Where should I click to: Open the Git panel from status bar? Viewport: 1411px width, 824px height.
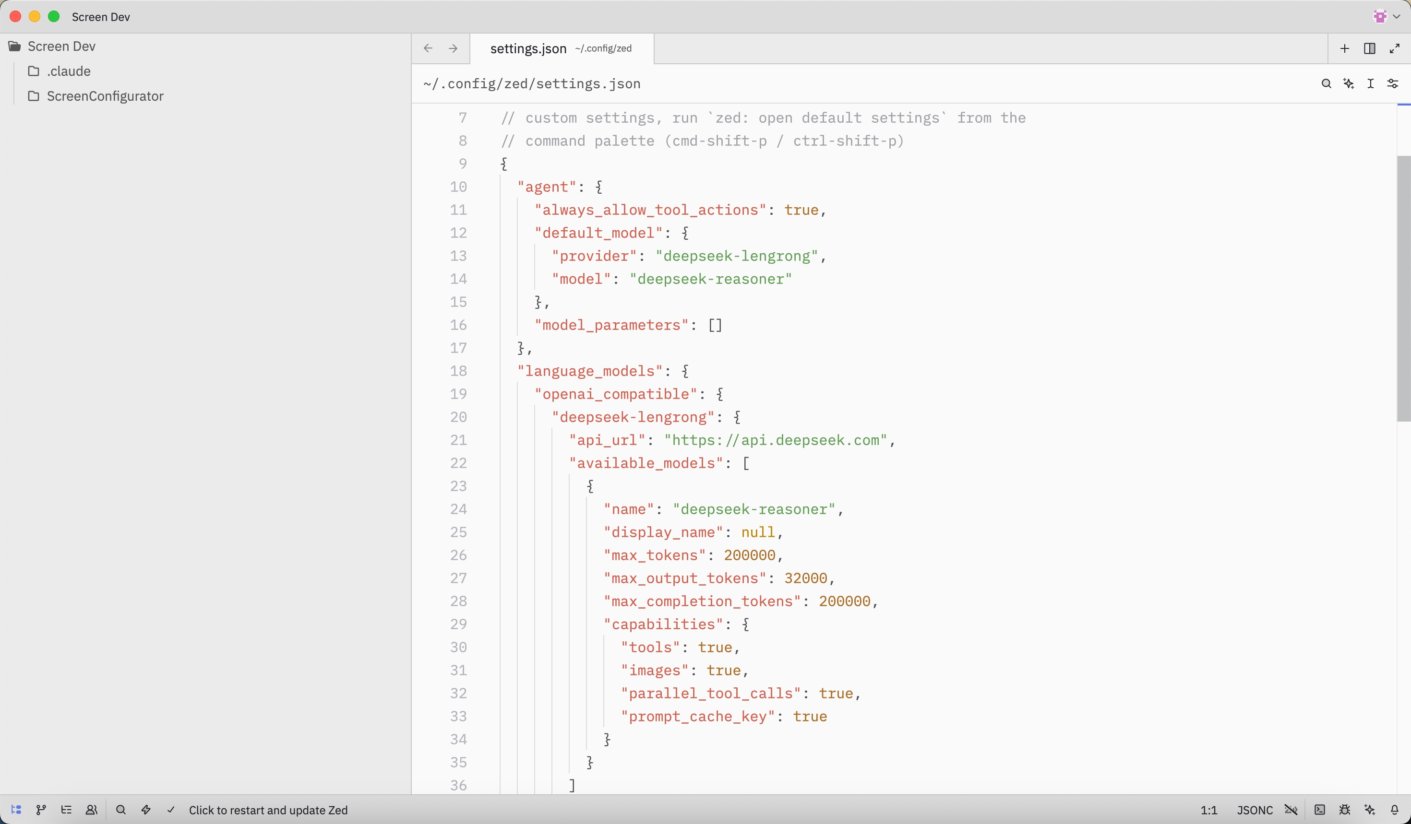(41, 810)
